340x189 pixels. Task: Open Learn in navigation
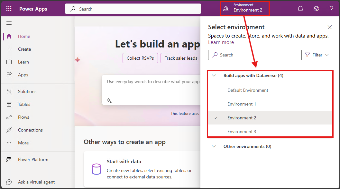(x=23, y=62)
